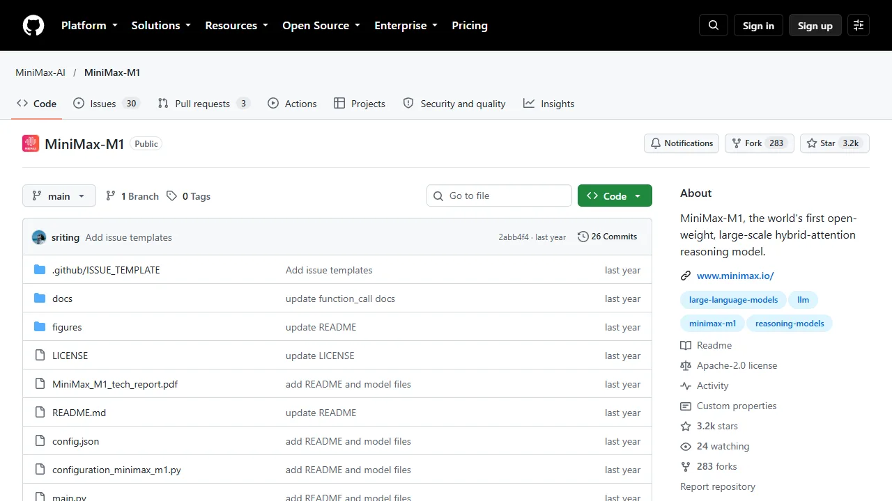
Task: Switch to the Pull requests tab
Action: [x=203, y=104]
